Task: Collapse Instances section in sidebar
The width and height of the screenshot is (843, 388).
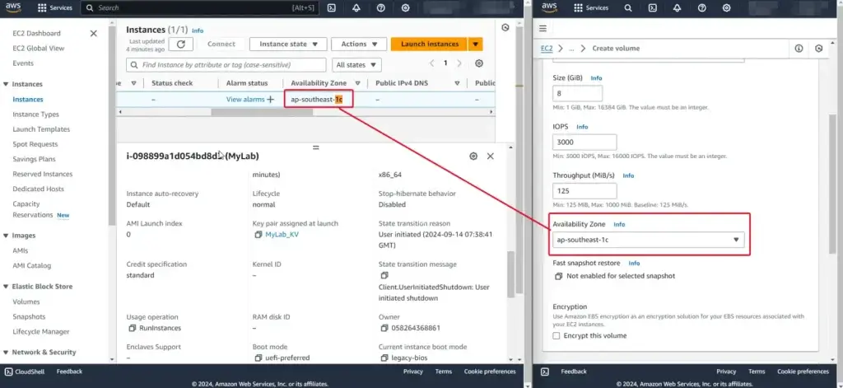Action: click(x=6, y=85)
